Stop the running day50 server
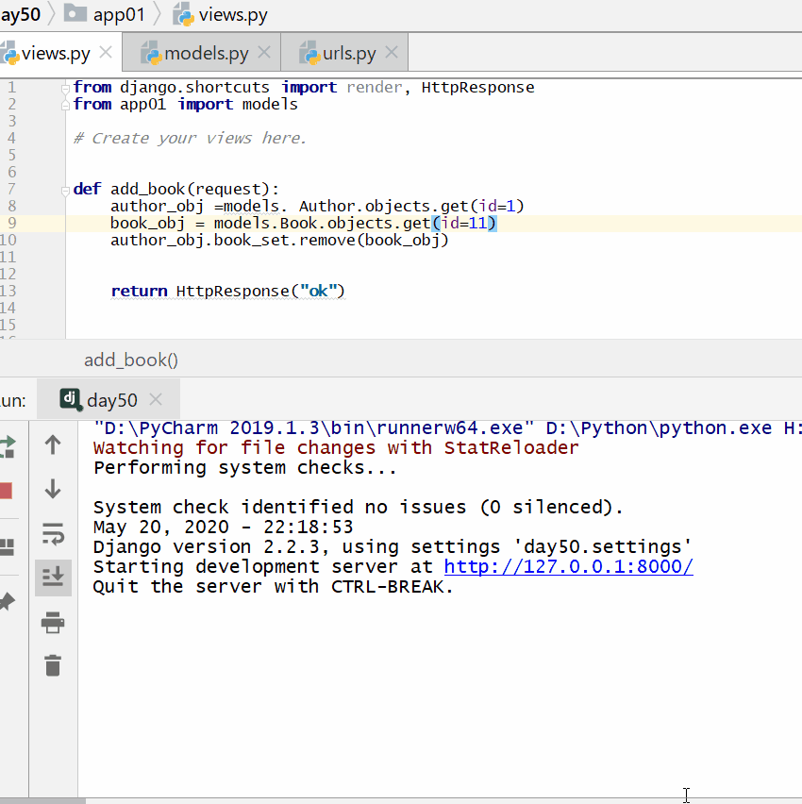 coord(6,491)
